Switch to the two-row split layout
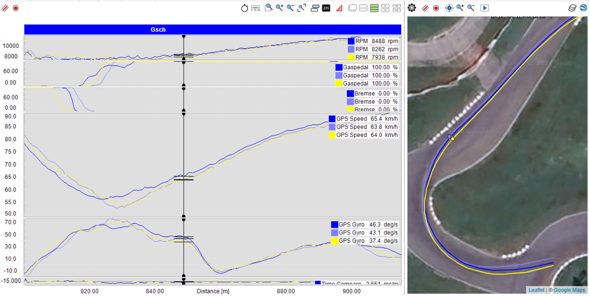 click(363, 8)
